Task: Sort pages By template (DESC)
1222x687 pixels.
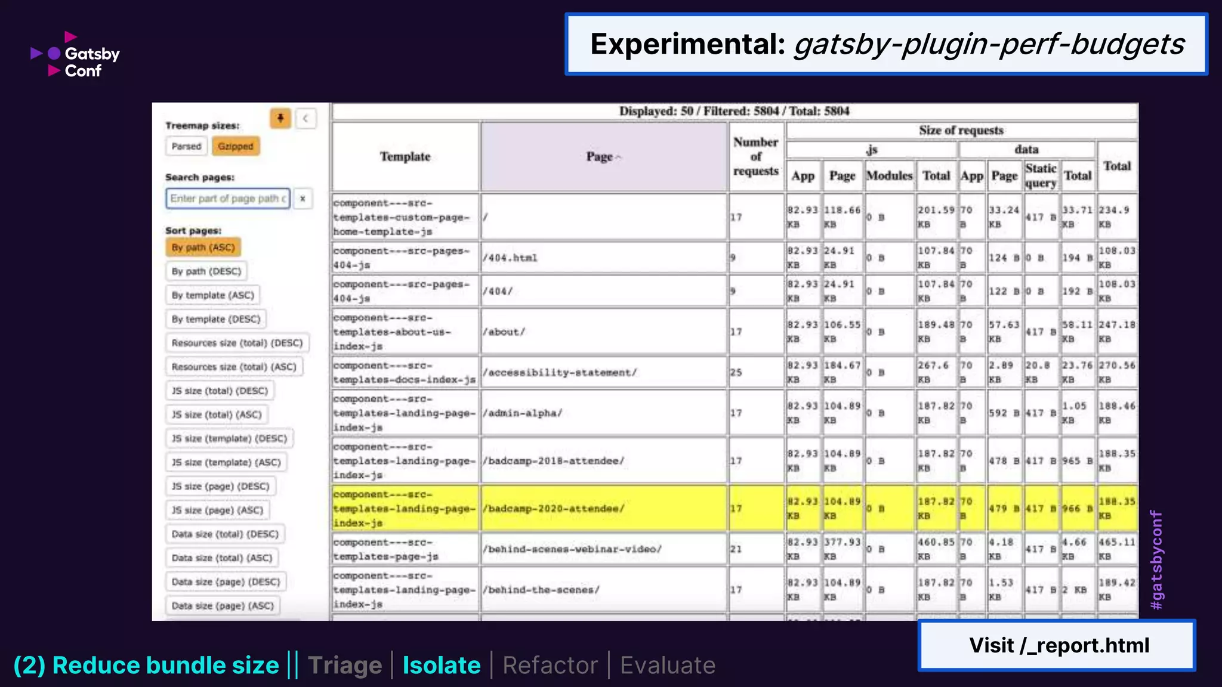Action: coord(216,319)
